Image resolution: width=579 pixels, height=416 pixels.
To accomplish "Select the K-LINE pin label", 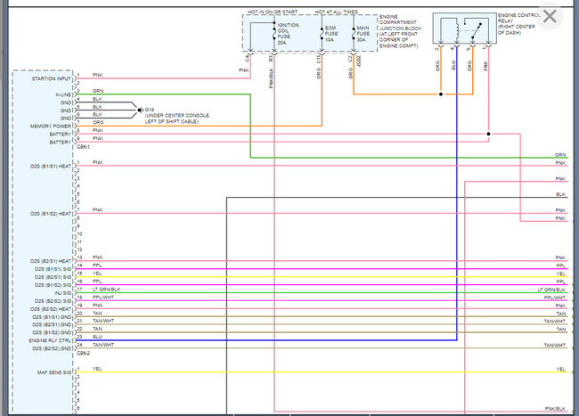I will (x=63, y=94).
